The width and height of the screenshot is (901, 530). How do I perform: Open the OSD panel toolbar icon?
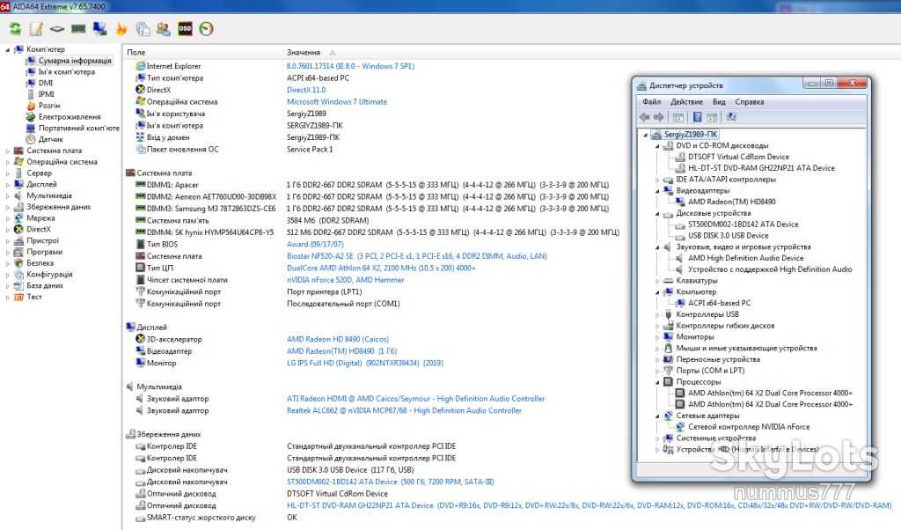pos(185,29)
